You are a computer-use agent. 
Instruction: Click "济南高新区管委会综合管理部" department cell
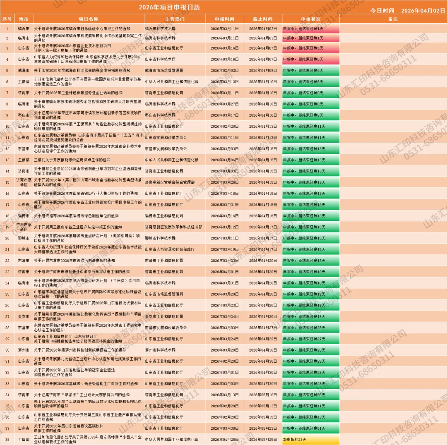pyautogui.click(x=170, y=182)
